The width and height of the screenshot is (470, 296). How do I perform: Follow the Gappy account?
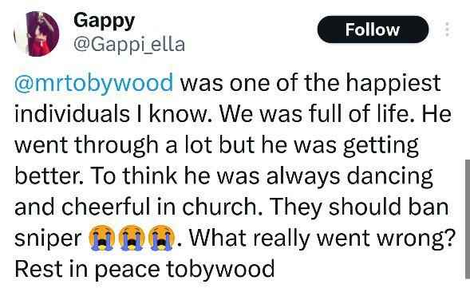[x=373, y=30]
